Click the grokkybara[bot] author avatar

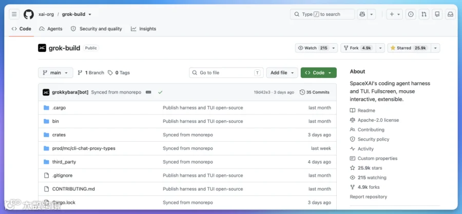pyautogui.click(x=46, y=92)
